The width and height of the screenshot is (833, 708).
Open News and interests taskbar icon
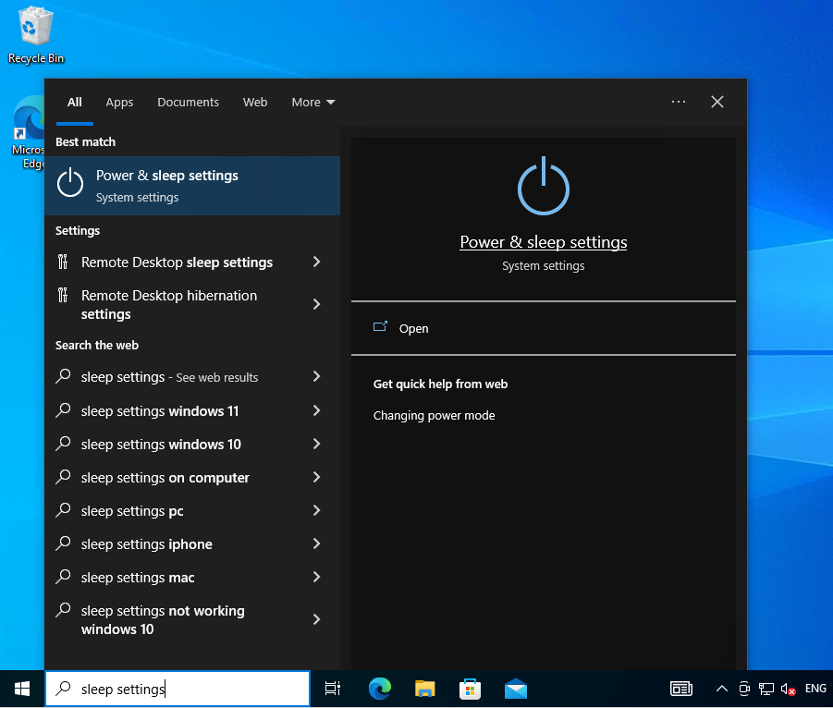point(681,689)
